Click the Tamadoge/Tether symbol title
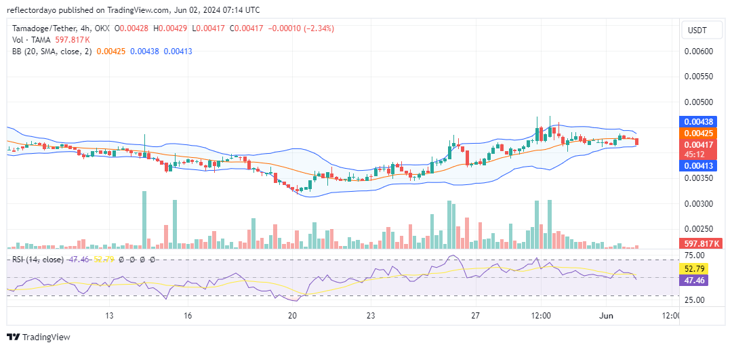 click(x=43, y=28)
